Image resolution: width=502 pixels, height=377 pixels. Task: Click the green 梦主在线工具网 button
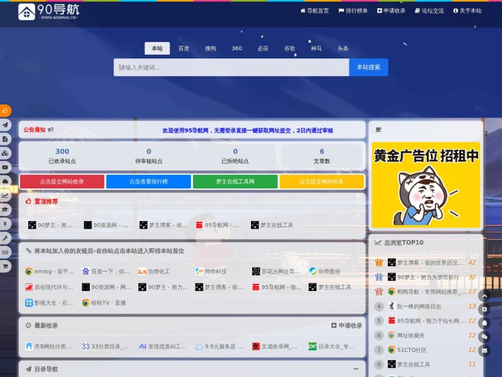point(235,182)
